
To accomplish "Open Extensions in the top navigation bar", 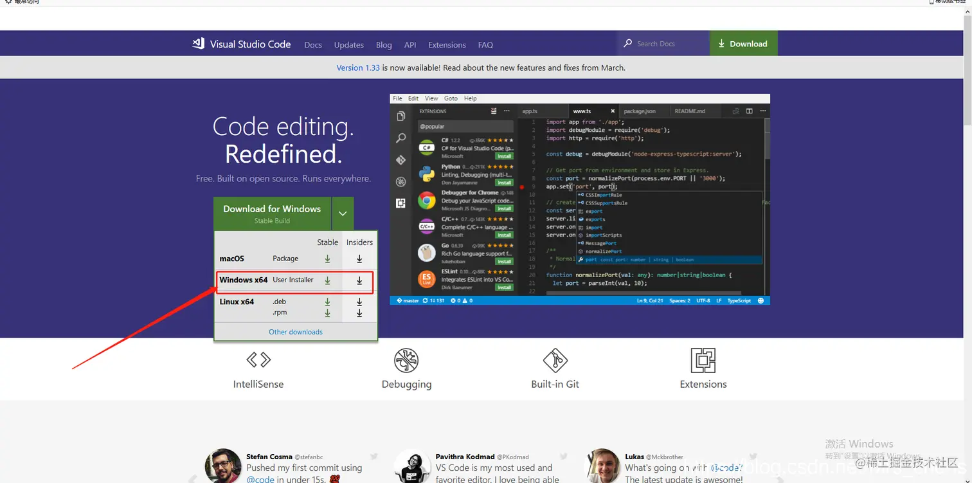I will click(x=447, y=45).
